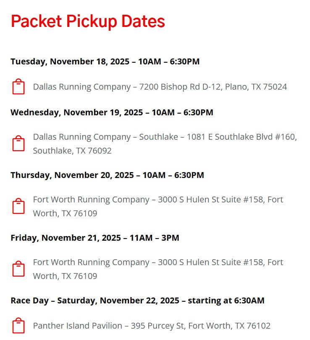Select Friday's Fort Worth Running Company address
The image size is (310, 340).
click(158, 269)
